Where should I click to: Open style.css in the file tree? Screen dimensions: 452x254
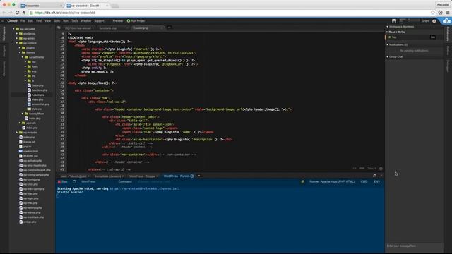pos(37,109)
